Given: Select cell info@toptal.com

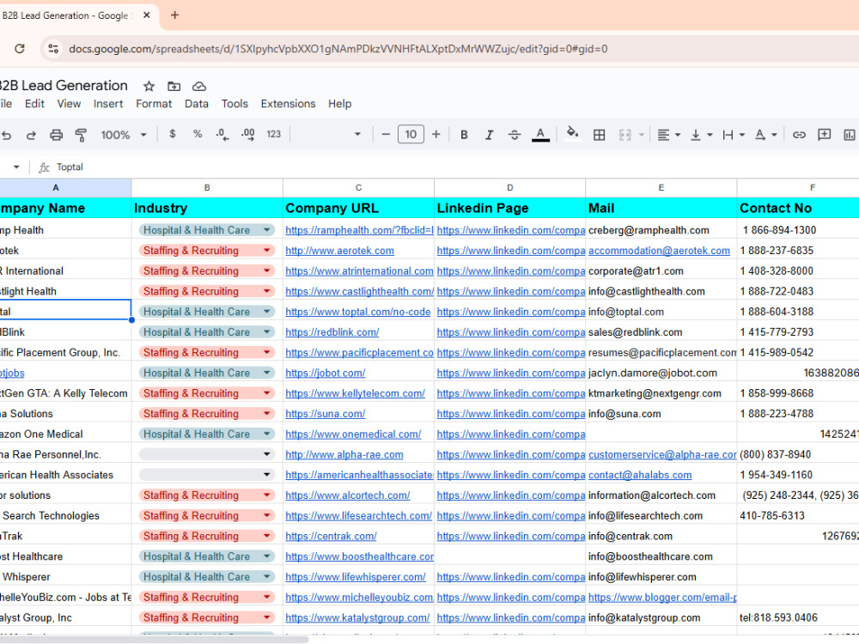Looking at the screenshot, I should pyautogui.click(x=661, y=312).
